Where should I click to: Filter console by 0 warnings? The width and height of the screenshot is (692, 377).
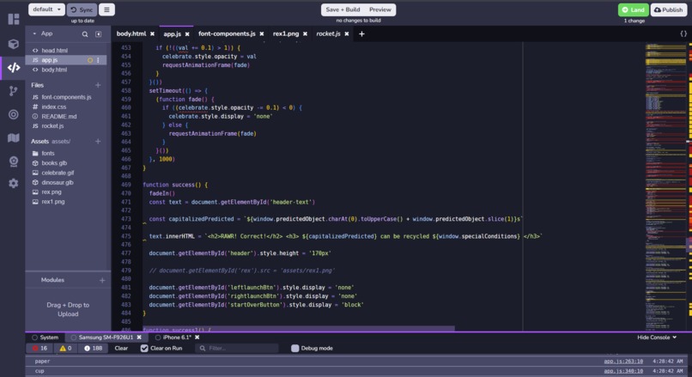coord(65,349)
